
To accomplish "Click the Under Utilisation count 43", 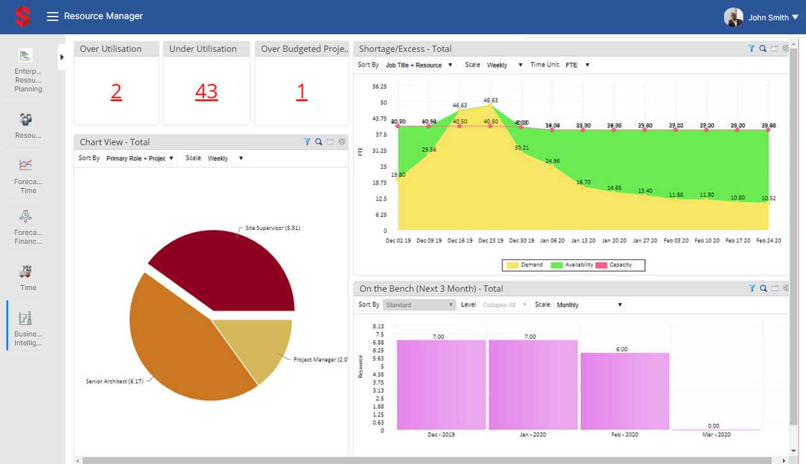I will point(206,92).
